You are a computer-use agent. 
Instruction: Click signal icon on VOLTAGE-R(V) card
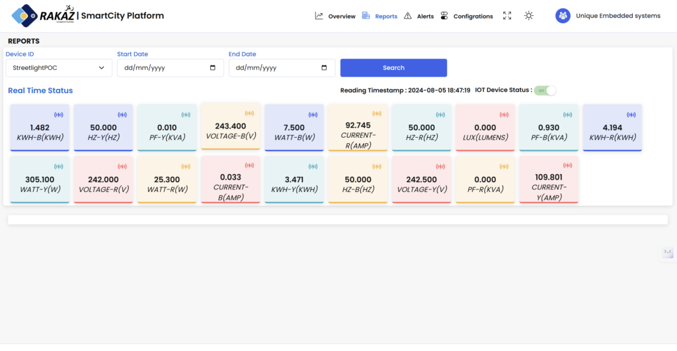point(122,167)
